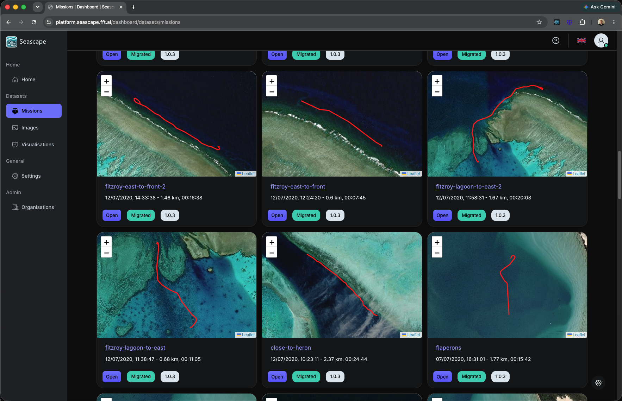622x401 pixels.
Task: Bookmark this page with star icon
Action: tap(539, 22)
